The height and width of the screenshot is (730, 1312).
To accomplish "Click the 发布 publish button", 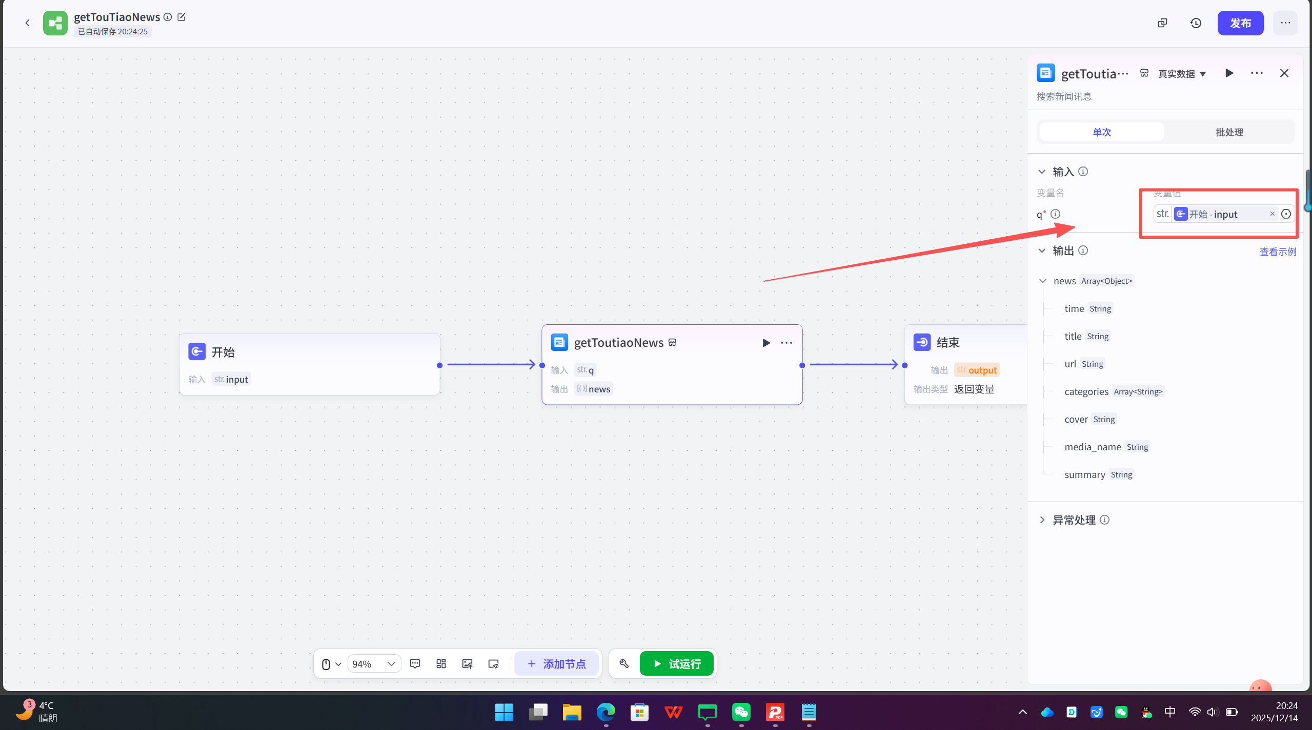I will point(1240,23).
